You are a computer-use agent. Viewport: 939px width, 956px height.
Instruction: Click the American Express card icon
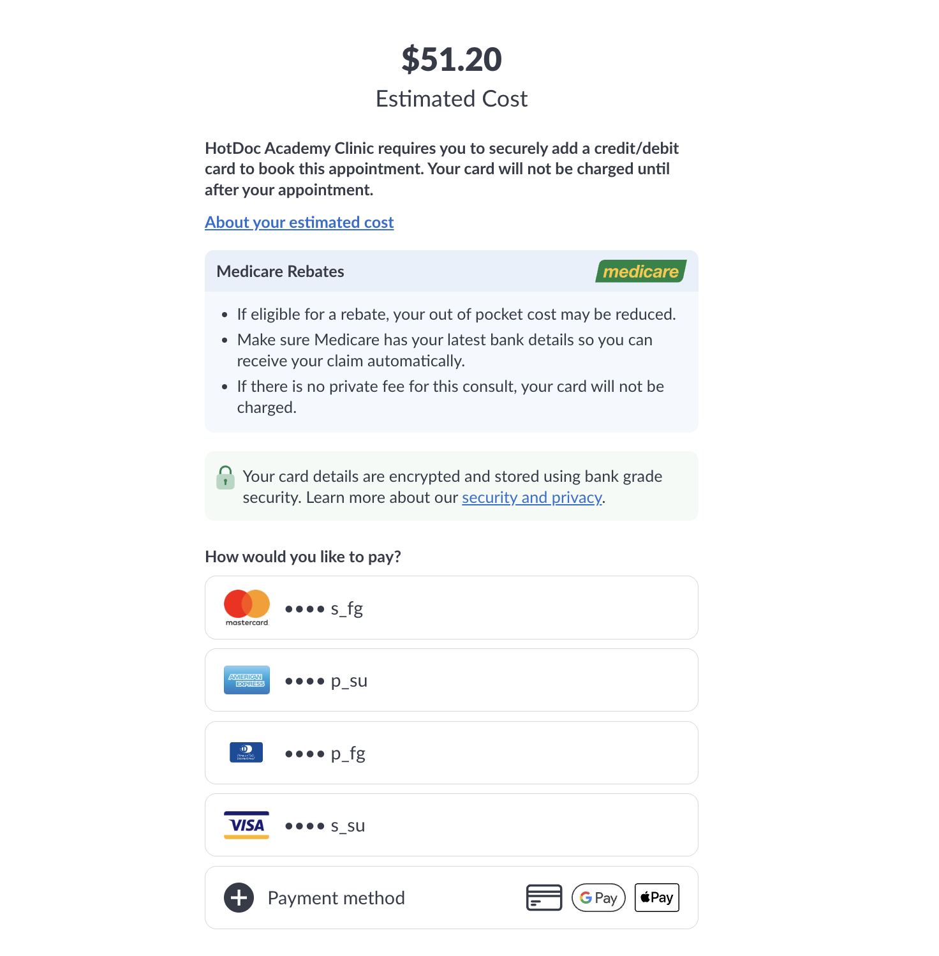coord(247,680)
